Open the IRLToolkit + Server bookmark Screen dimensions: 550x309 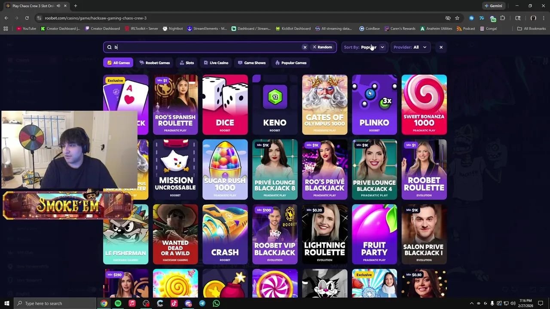click(x=141, y=29)
